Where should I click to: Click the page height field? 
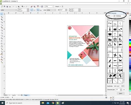click(23, 11)
